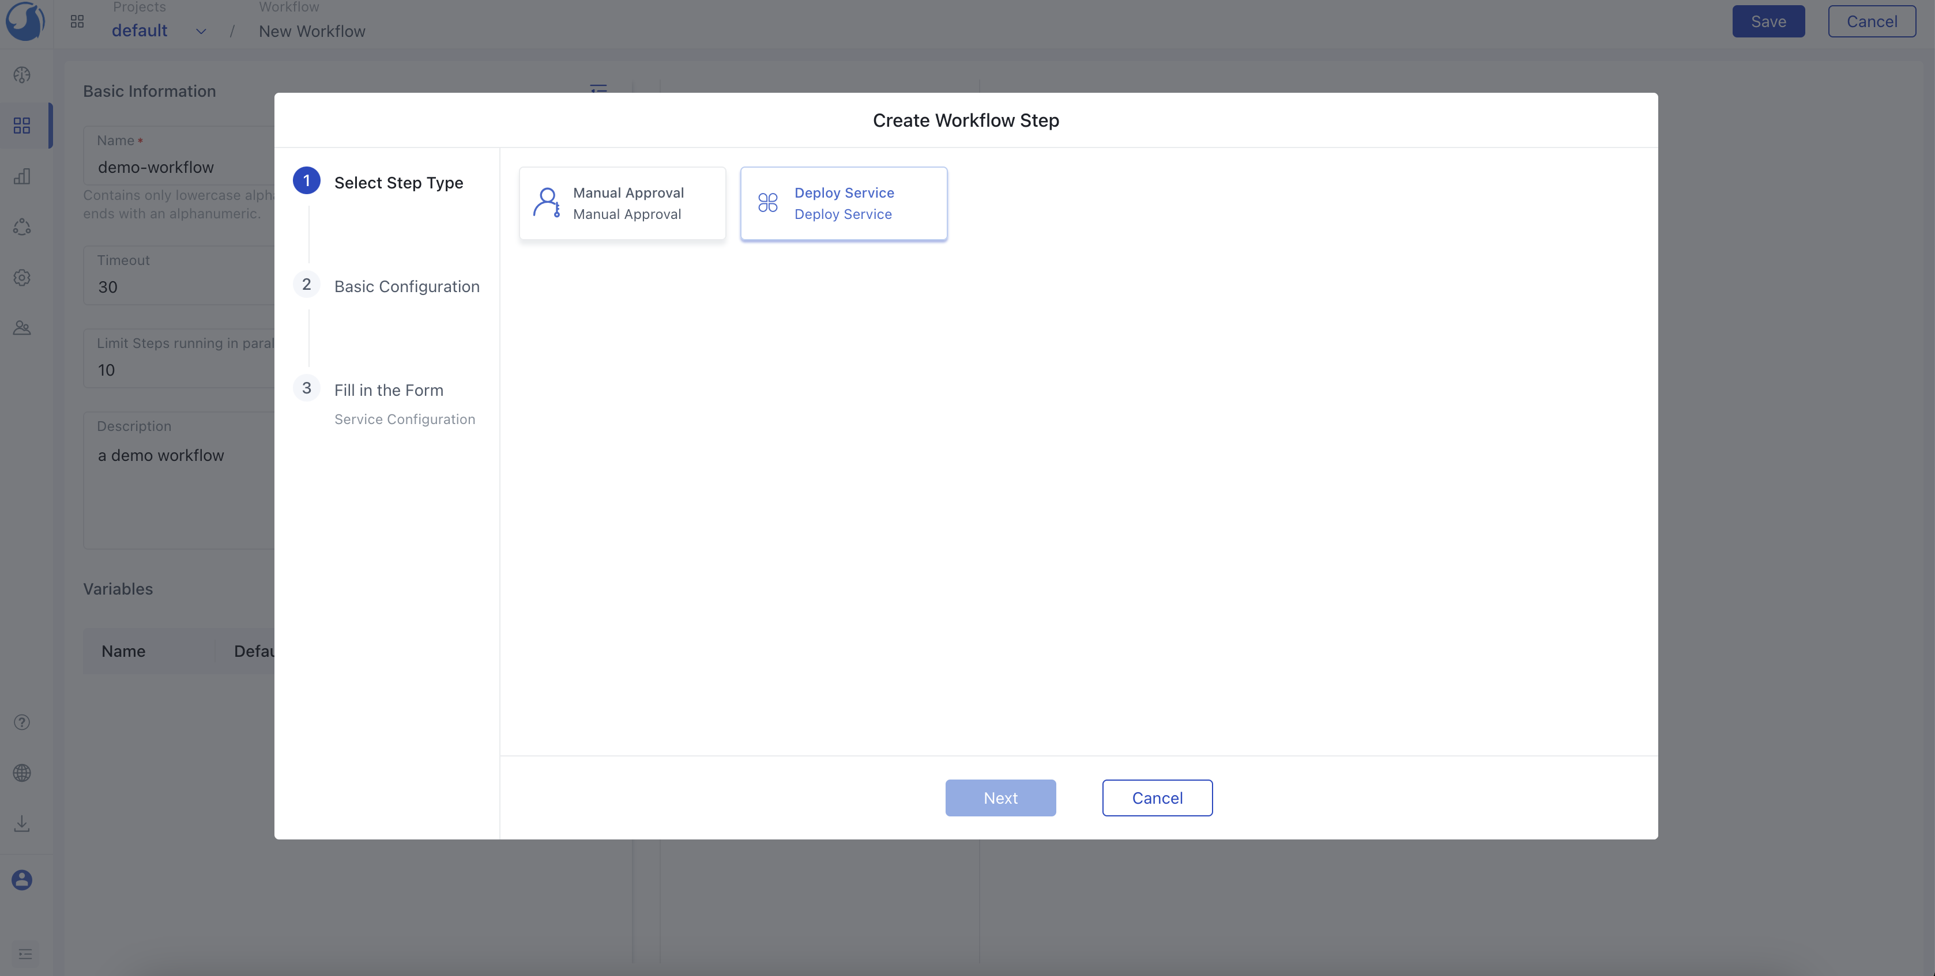Click the download icon in sidebar

tap(21, 822)
